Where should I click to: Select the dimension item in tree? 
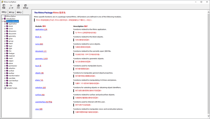point(12,31)
